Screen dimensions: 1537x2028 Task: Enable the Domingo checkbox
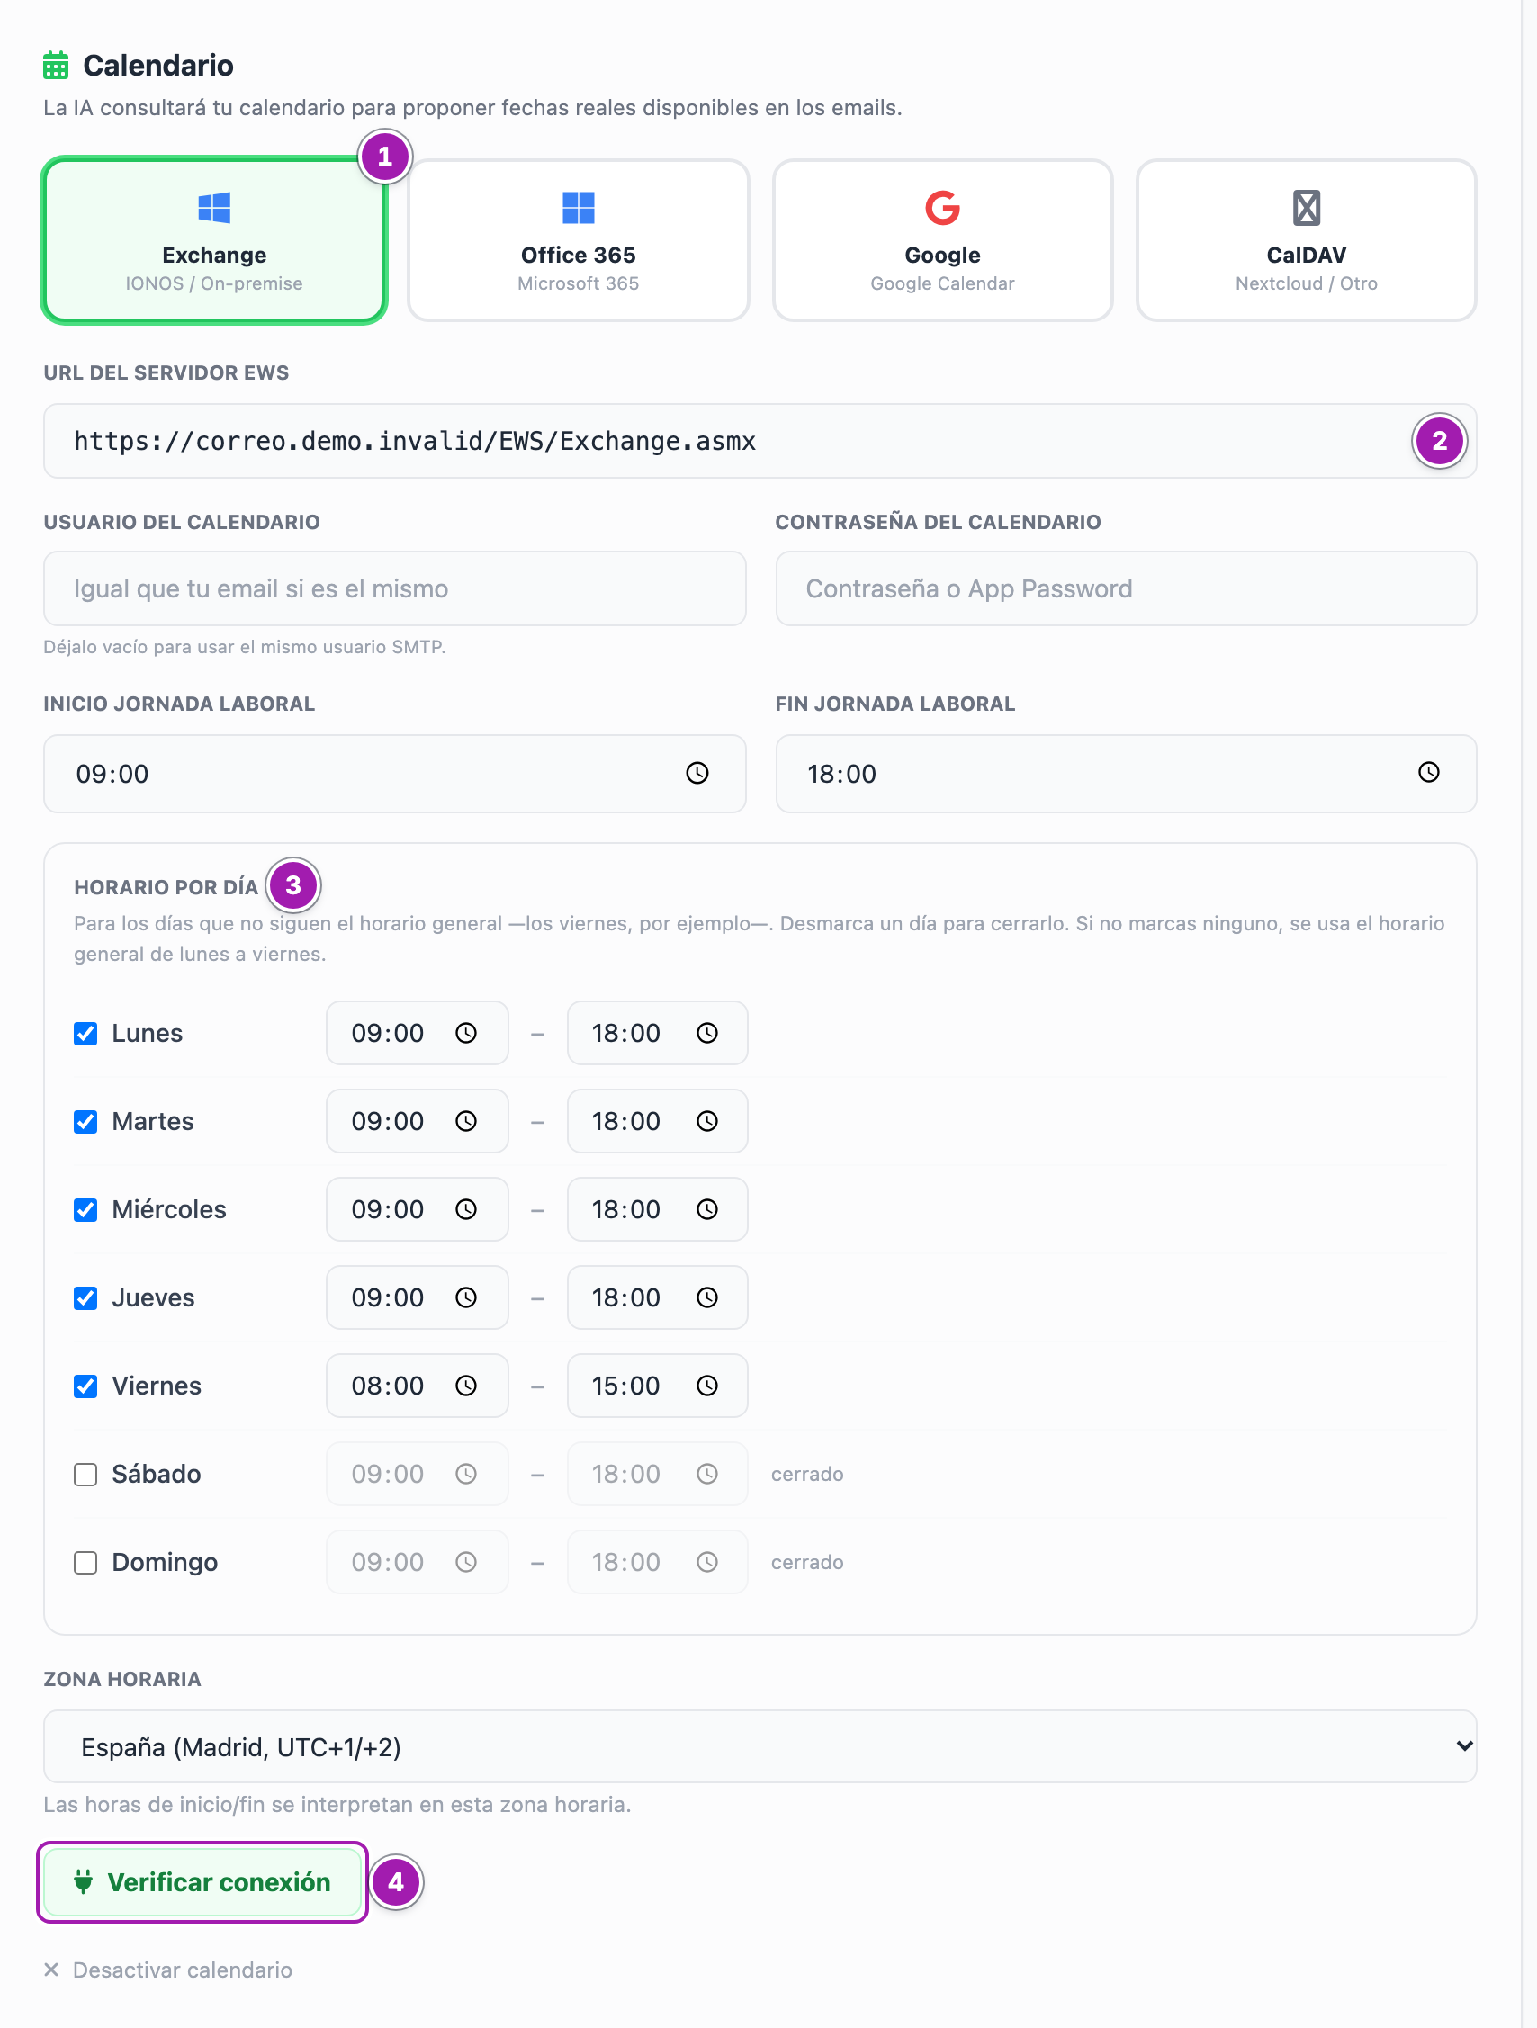point(85,1561)
